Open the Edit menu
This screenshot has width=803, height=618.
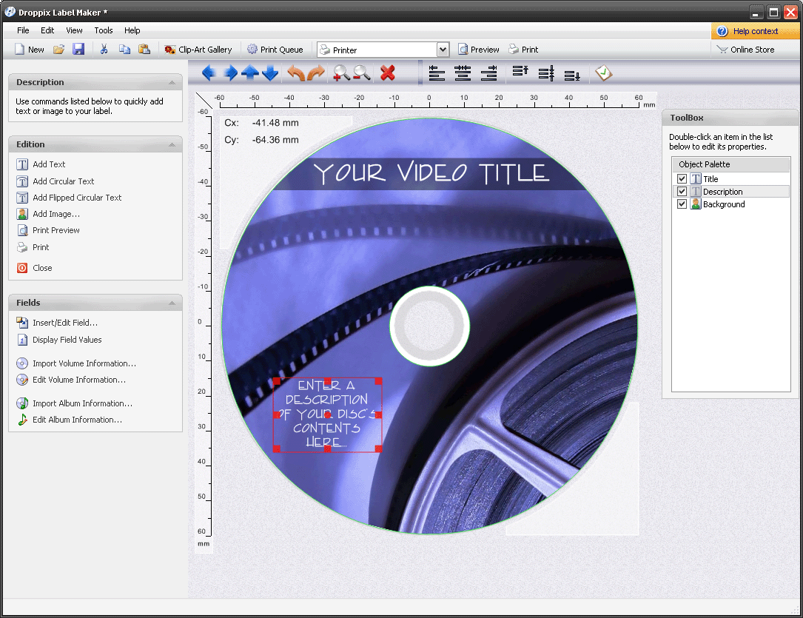click(x=47, y=30)
